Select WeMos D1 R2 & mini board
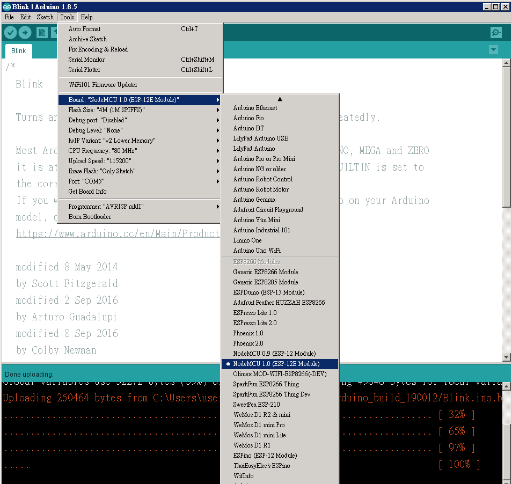The width and height of the screenshot is (512, 484). (280, 414)
